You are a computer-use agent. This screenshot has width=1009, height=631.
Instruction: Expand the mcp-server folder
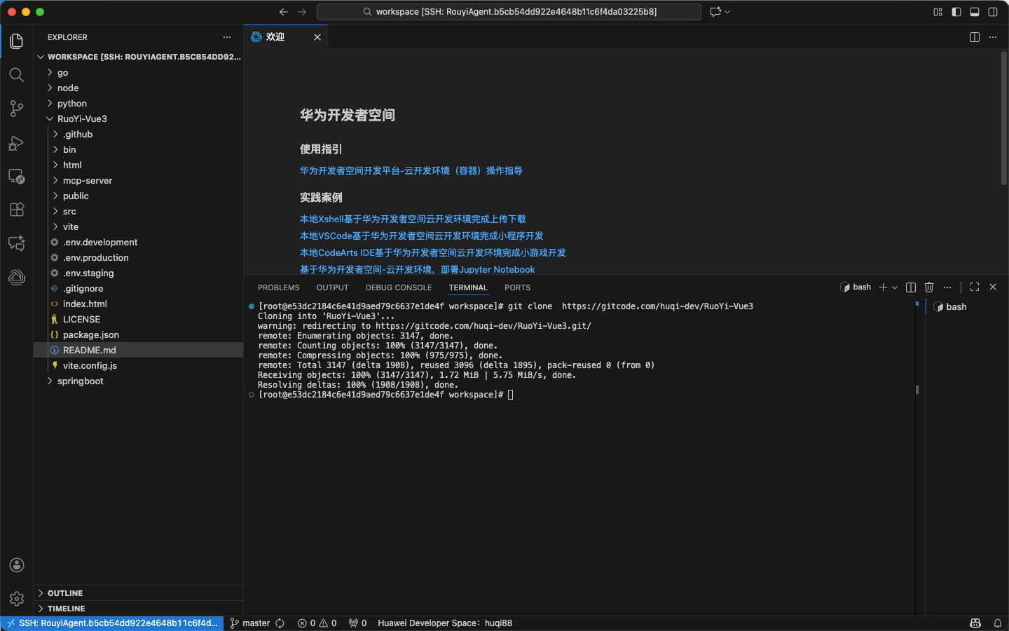pyautogui.click(x=138, y=181)
